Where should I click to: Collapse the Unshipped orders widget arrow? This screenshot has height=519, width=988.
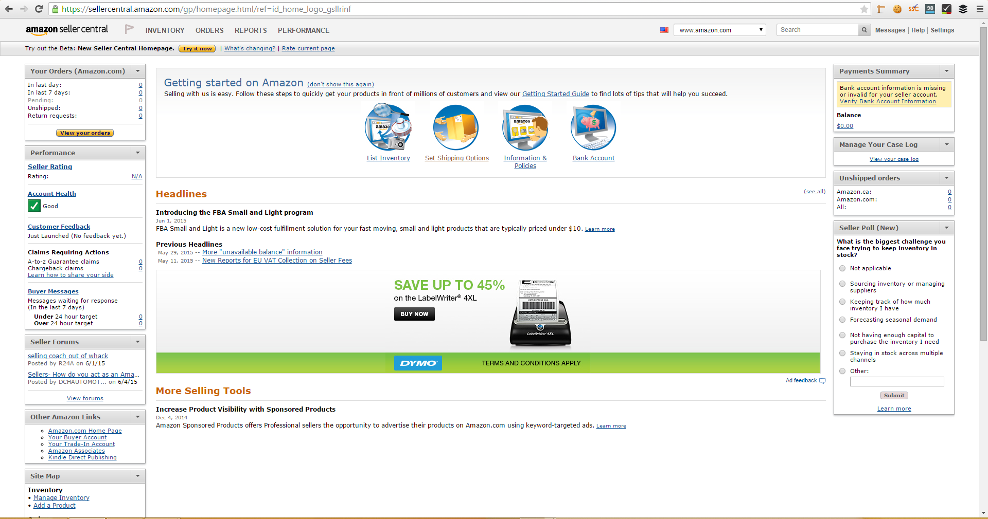tap(947, 178)
